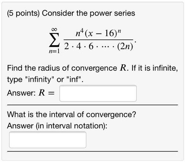Click the radius of convergence R answer box

tap(98, 93)
